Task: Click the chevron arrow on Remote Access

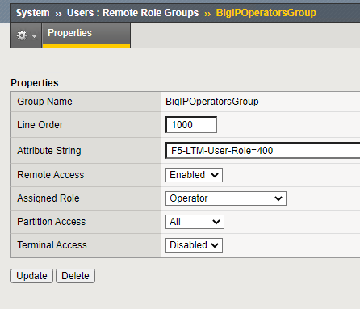Action: [215, 175]
